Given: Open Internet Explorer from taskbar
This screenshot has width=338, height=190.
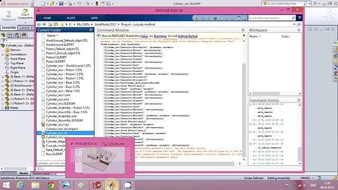Looking at the screenshot, I should [20, 185].
